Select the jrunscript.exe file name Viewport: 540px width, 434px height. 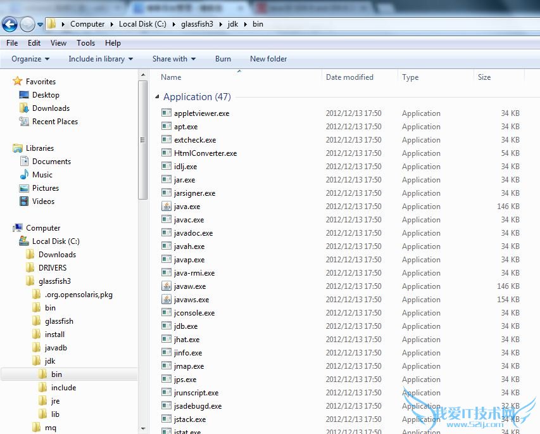[x=196, y=393]
